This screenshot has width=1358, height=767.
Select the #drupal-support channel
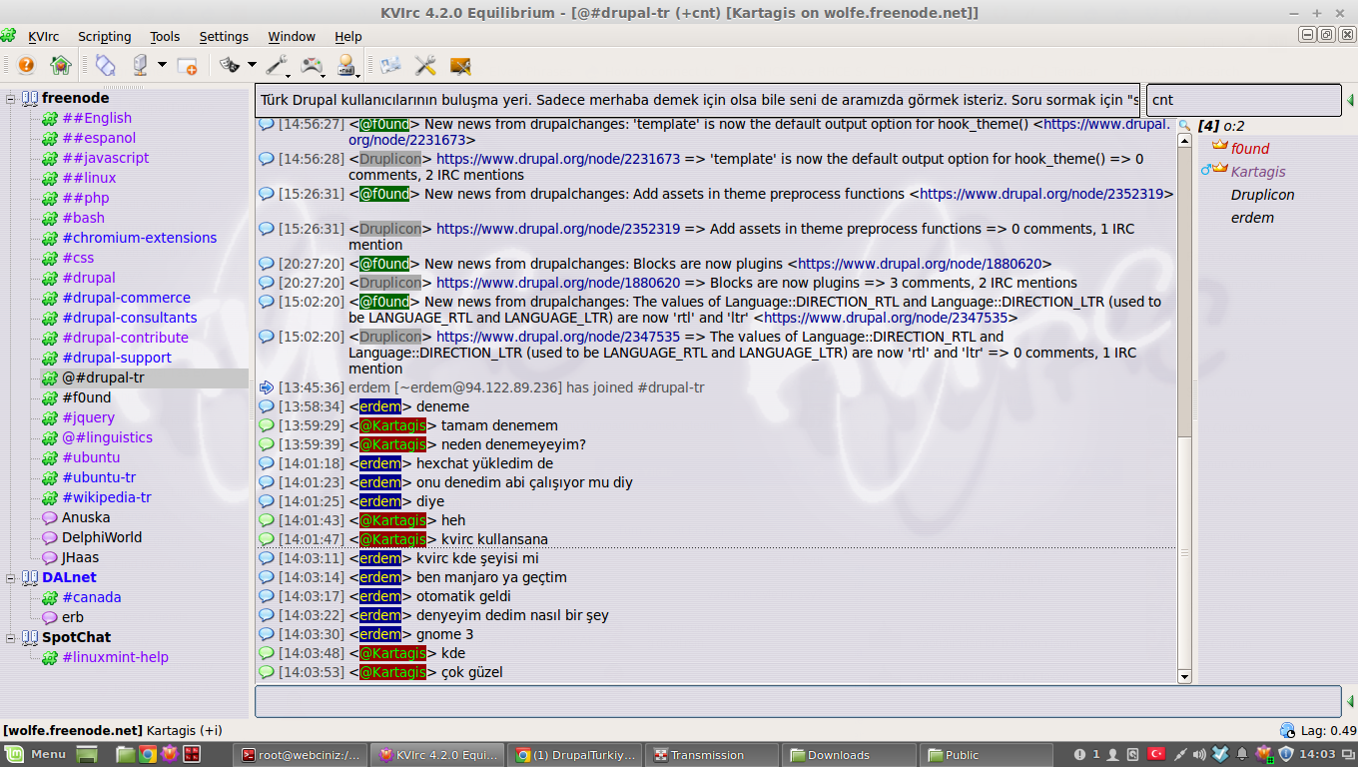point(117,358)
